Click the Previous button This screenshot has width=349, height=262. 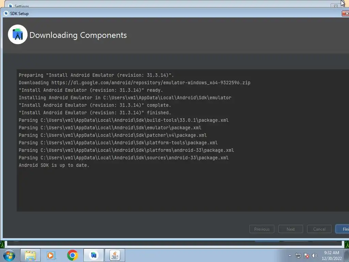pyautogui.click(x=262, y=229)
